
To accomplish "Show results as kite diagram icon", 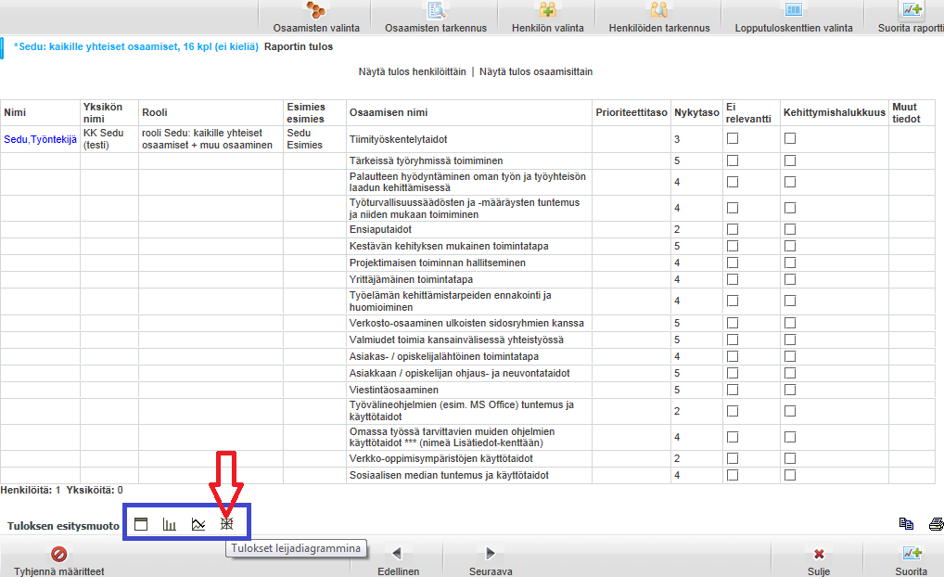I will point(226,524).
